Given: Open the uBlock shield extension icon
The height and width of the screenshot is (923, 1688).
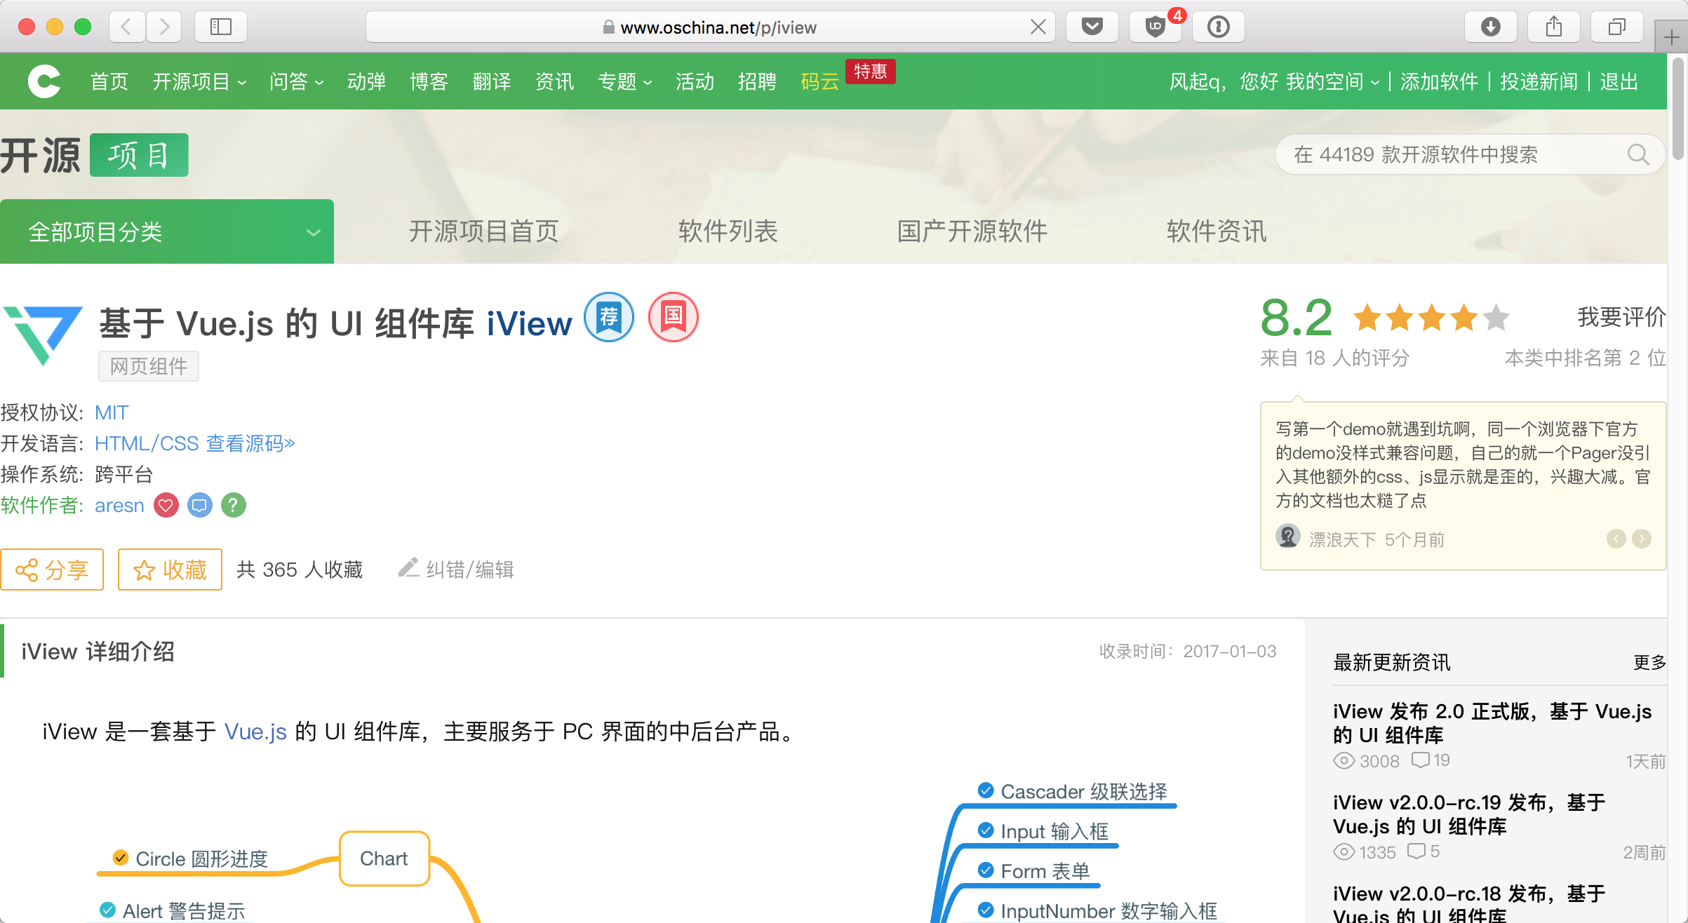Looking at the screenshot, I should 1156,27.
